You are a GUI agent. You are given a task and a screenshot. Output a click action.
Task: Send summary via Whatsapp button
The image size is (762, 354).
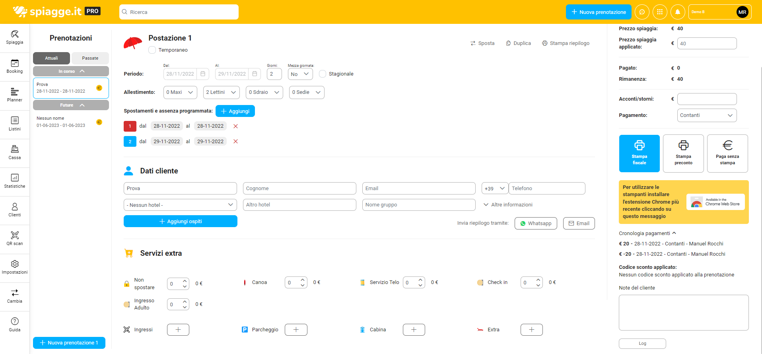point(535,224)
